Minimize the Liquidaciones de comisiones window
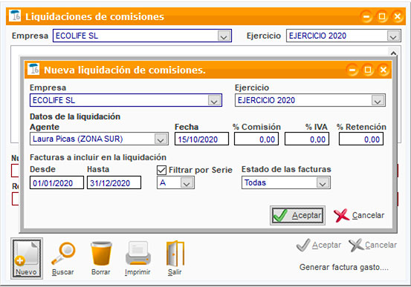The width and height of the screenshot is (411, 287). (366, 17)
